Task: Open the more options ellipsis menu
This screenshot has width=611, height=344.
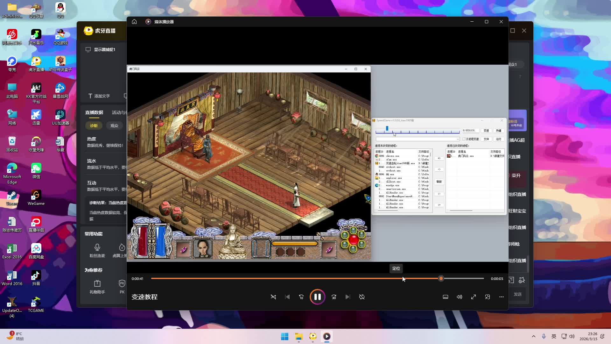Action: coord(502,297)
